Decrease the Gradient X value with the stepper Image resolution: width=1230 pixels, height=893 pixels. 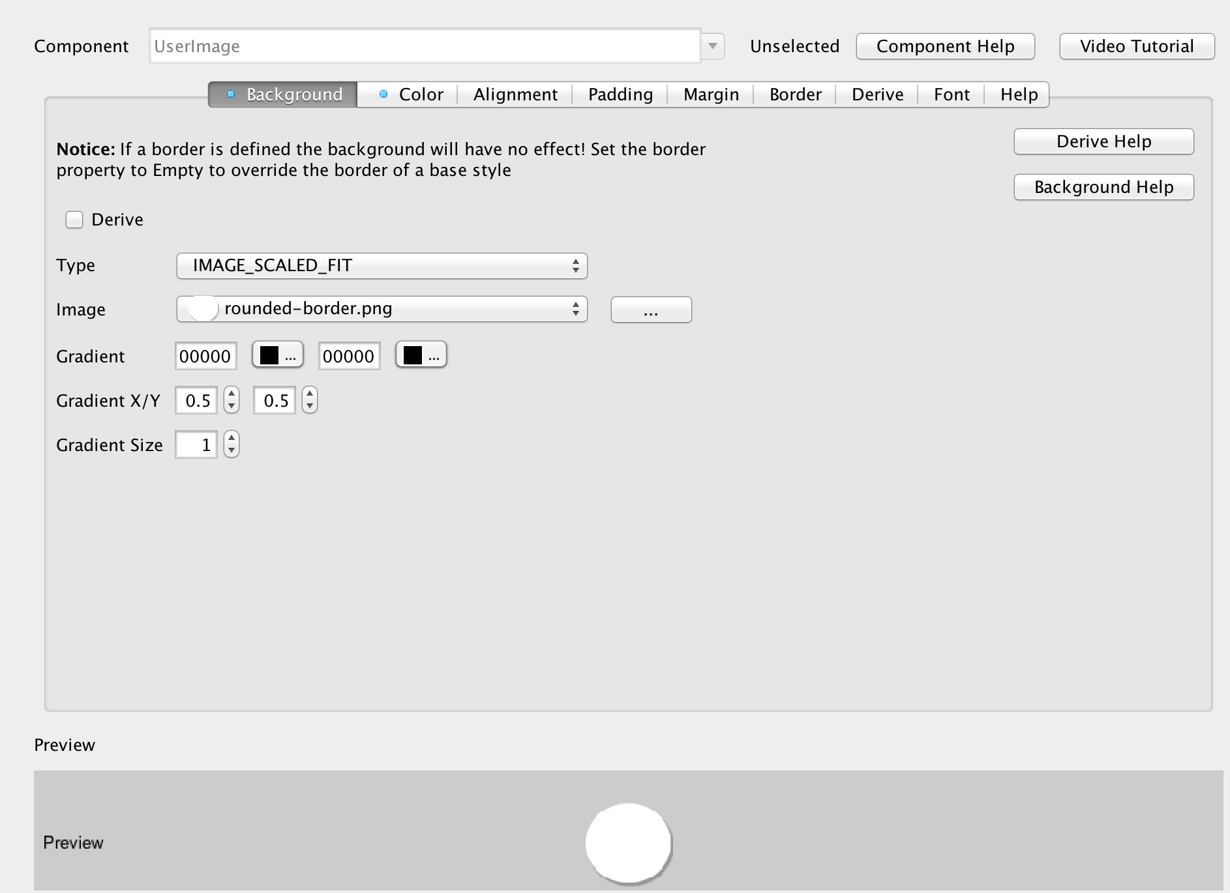click(x=232, y=407)
